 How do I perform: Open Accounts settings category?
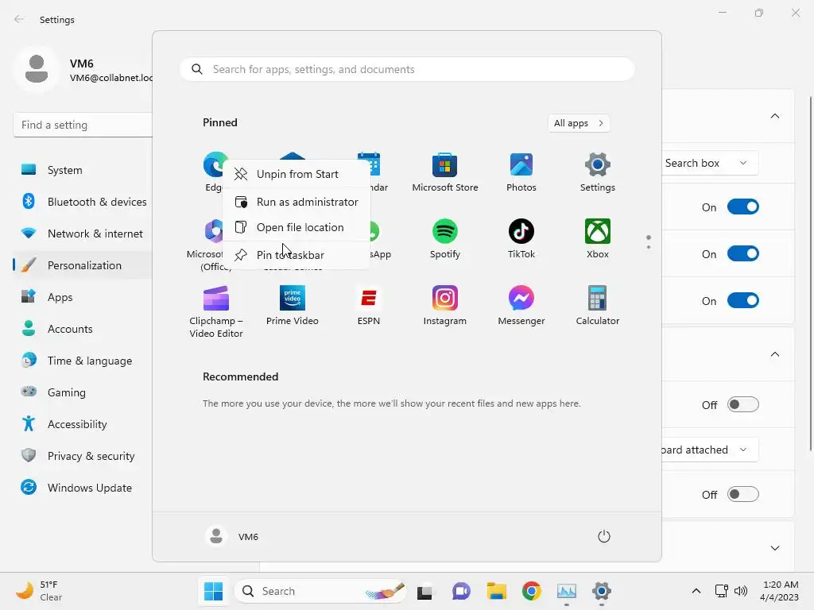pos(83,329)
